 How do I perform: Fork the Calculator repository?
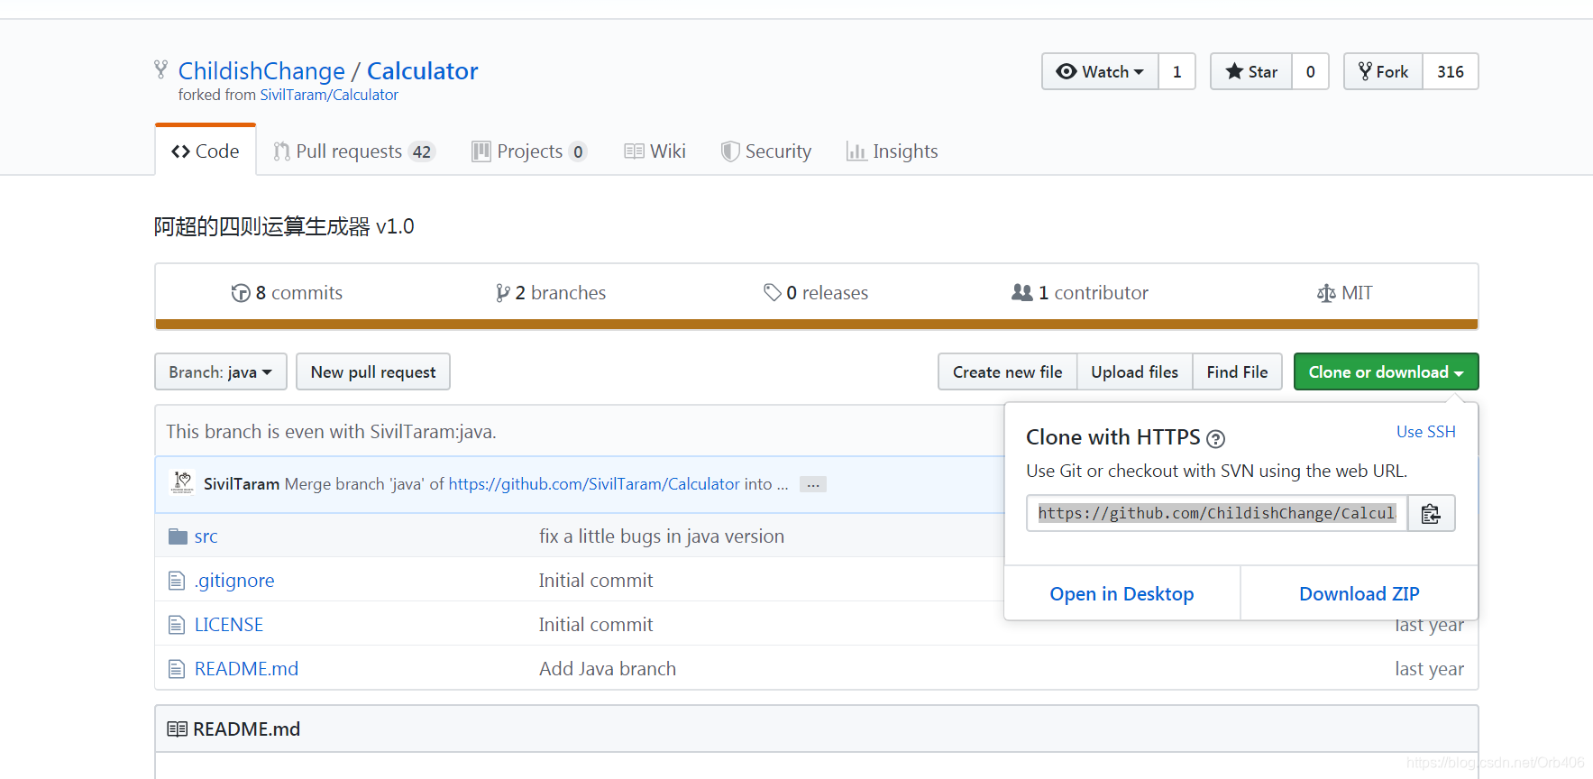[1383, 71]
